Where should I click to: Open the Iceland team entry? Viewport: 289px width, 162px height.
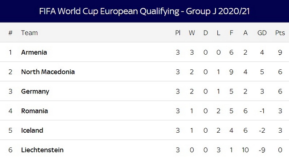(x=32, y=130)
